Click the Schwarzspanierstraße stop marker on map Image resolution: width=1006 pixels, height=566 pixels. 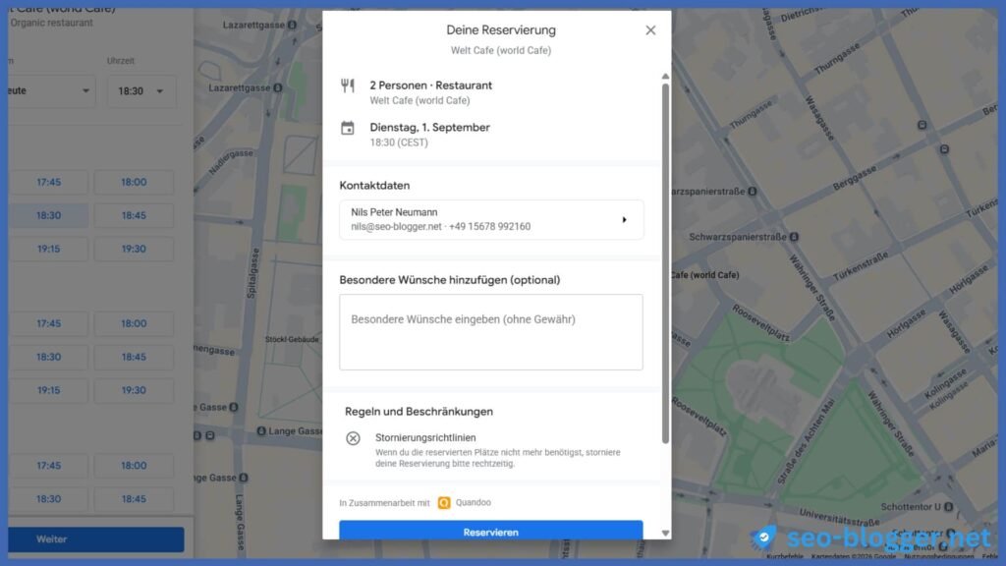(x=794, y=237)
